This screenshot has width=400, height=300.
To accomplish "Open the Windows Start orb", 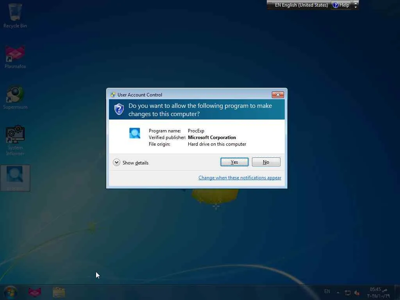I will click(10, 292).
